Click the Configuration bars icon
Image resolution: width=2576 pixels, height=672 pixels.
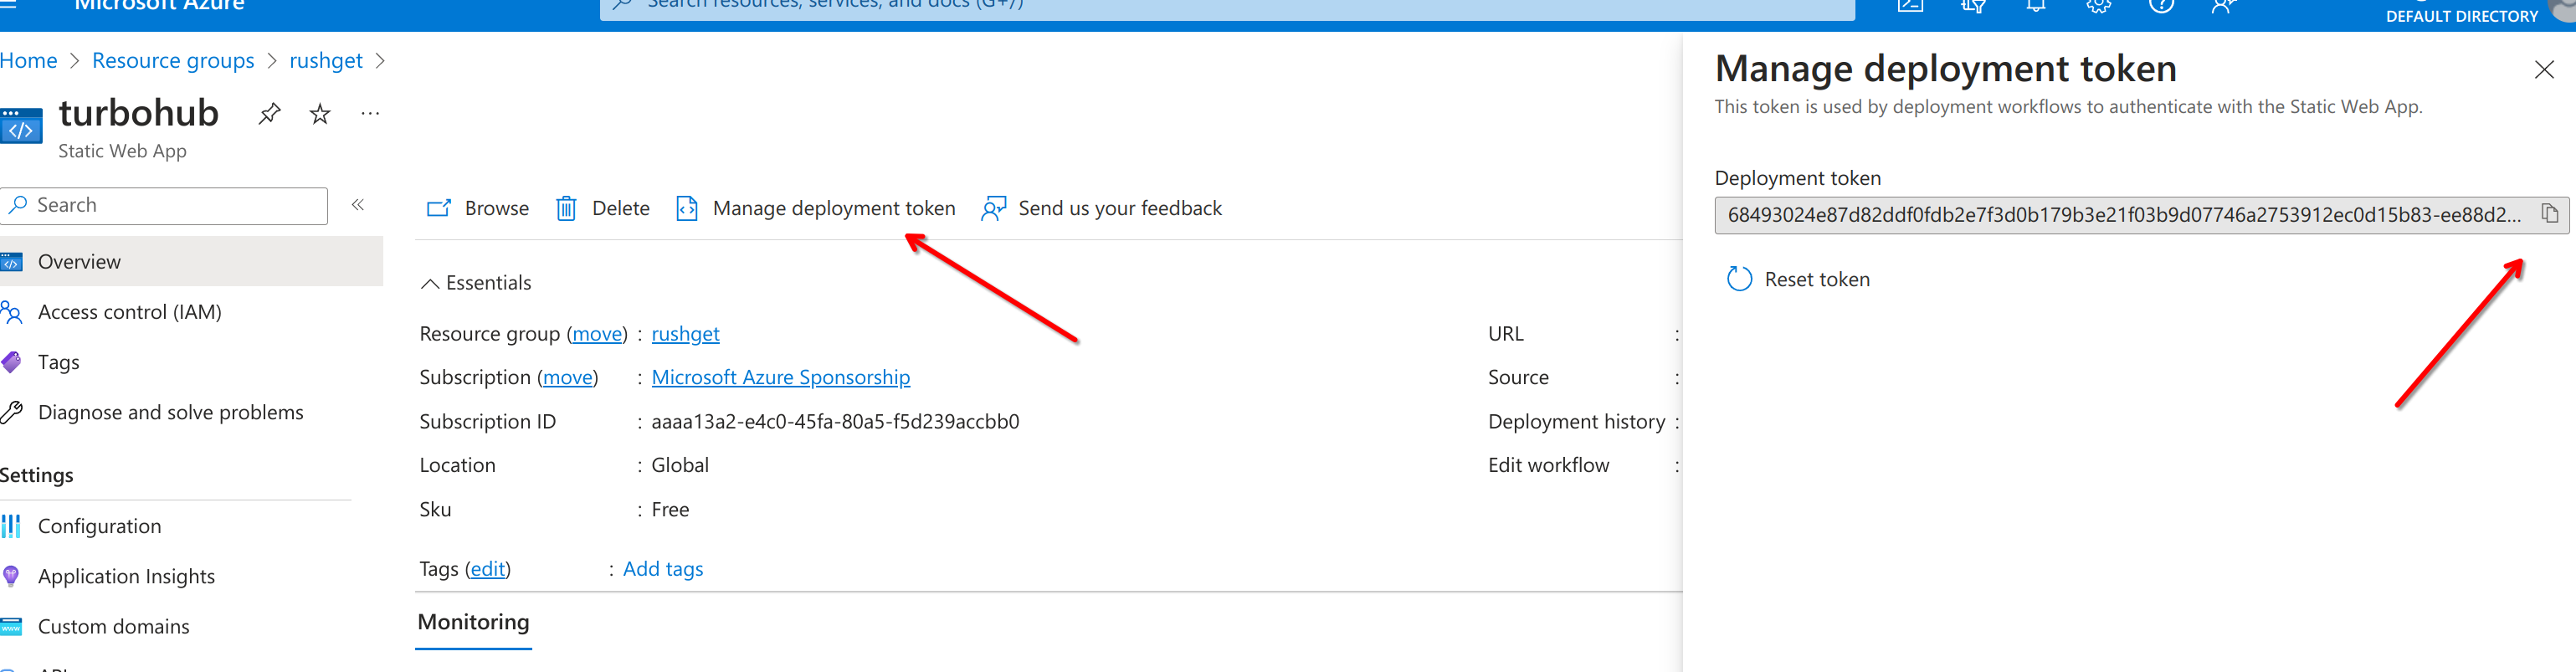click(11, 526)
